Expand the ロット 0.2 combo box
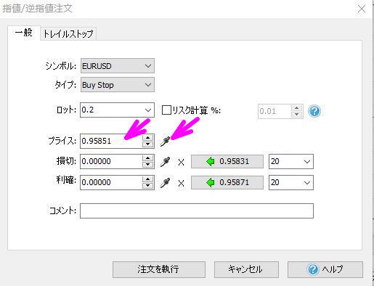The height and width of the screenshot is (286, 374). [x=148, y=110]
